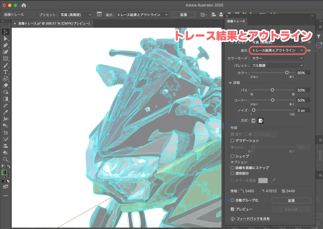Open the パレット dropdown showing フル階調
The height and width of the screenshot is (229, 323).
[x=277, y=65]
